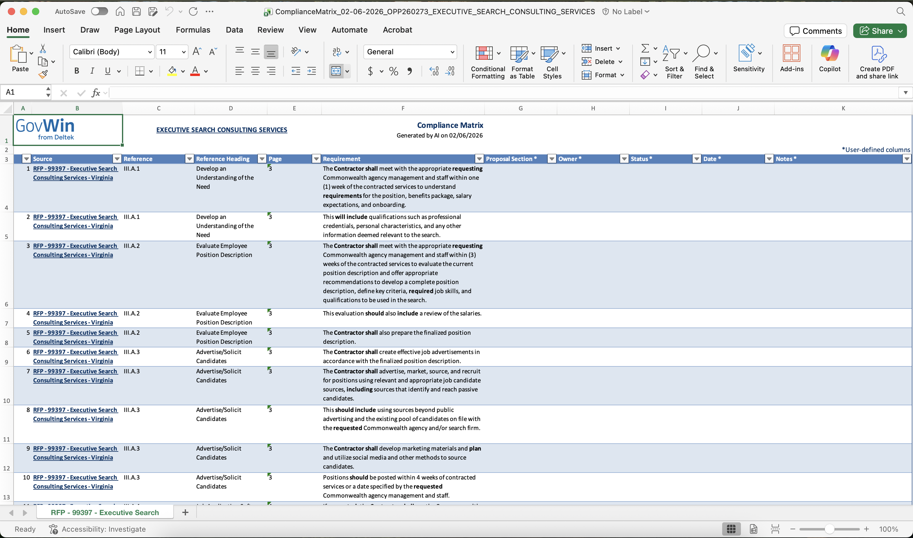
Task: Toggle Italic formatting
Action: pyautogui.click(x=92, y=71)
